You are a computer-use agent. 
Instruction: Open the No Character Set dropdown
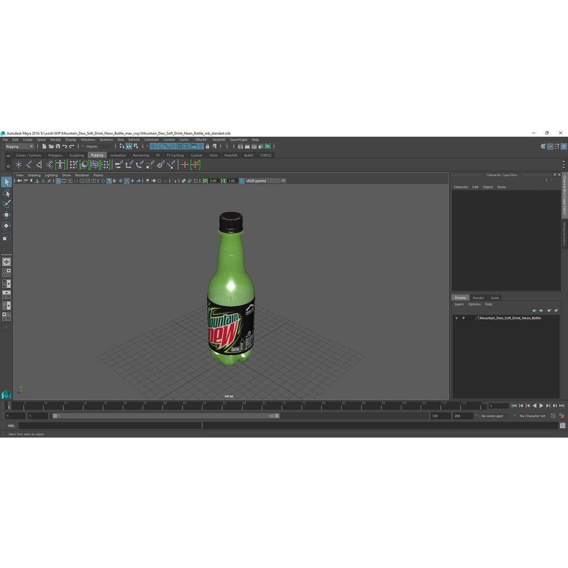point(532,416)
